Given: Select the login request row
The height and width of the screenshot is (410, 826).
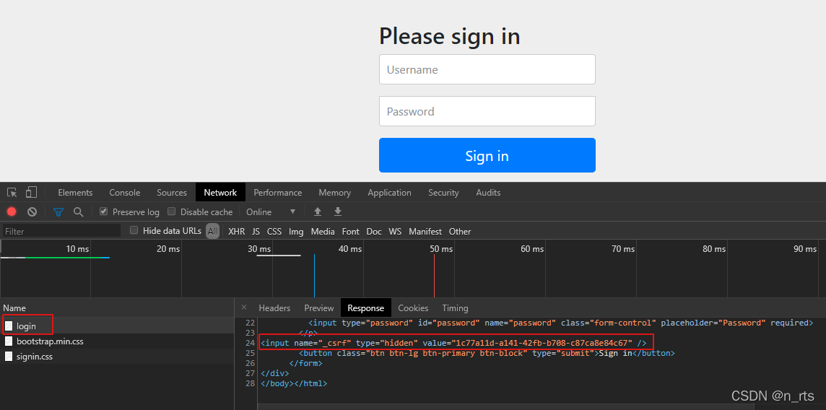Looking at the screenshot, I should tap(117, 326).
